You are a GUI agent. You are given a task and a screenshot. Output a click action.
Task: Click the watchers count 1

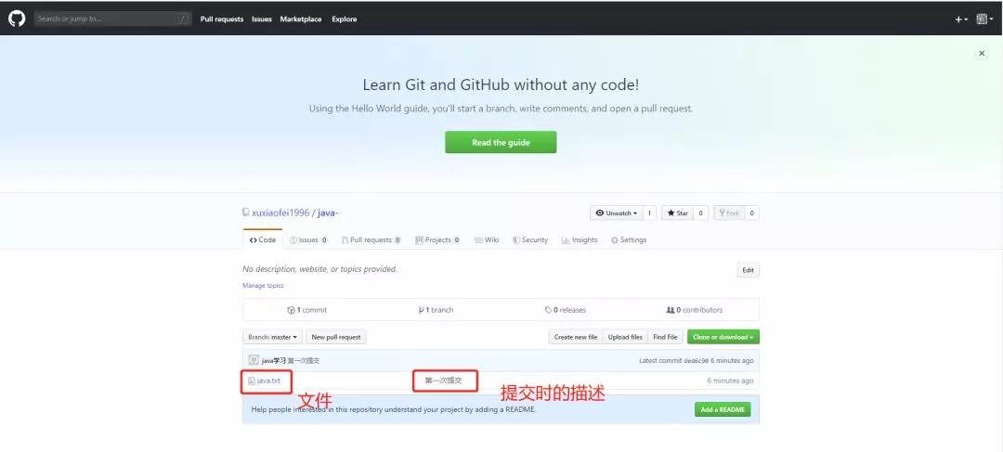coord(649,213)
